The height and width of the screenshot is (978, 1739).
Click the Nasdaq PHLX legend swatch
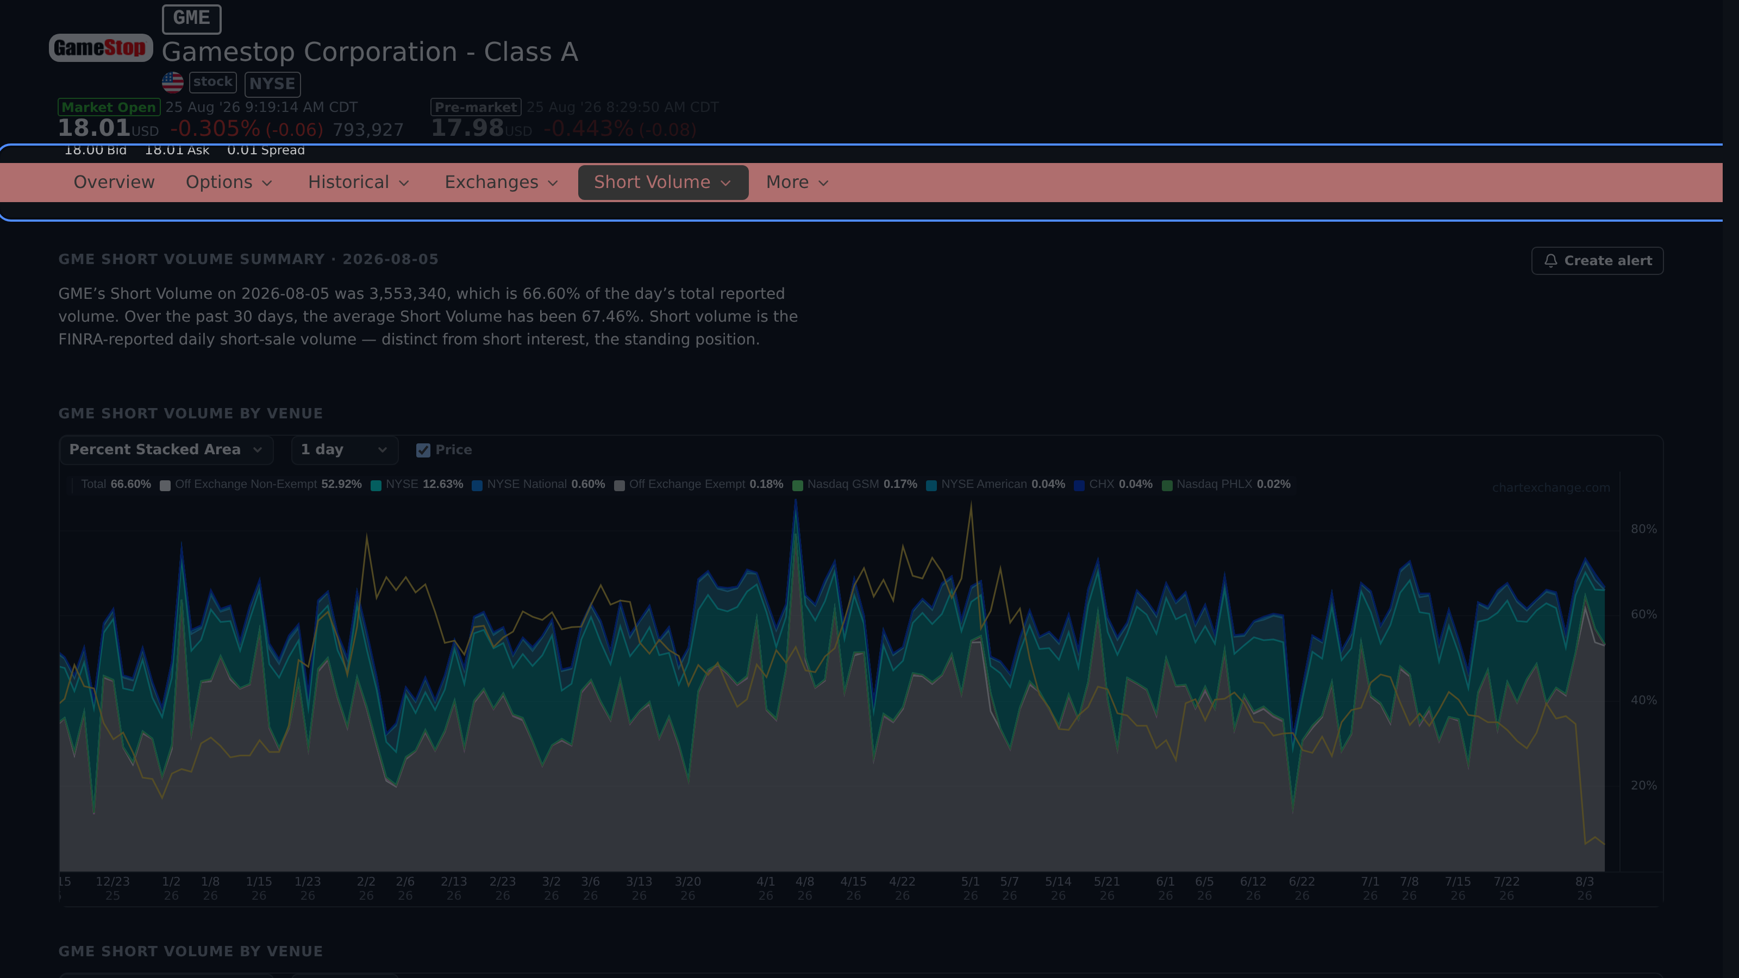tap(1167, 485)
